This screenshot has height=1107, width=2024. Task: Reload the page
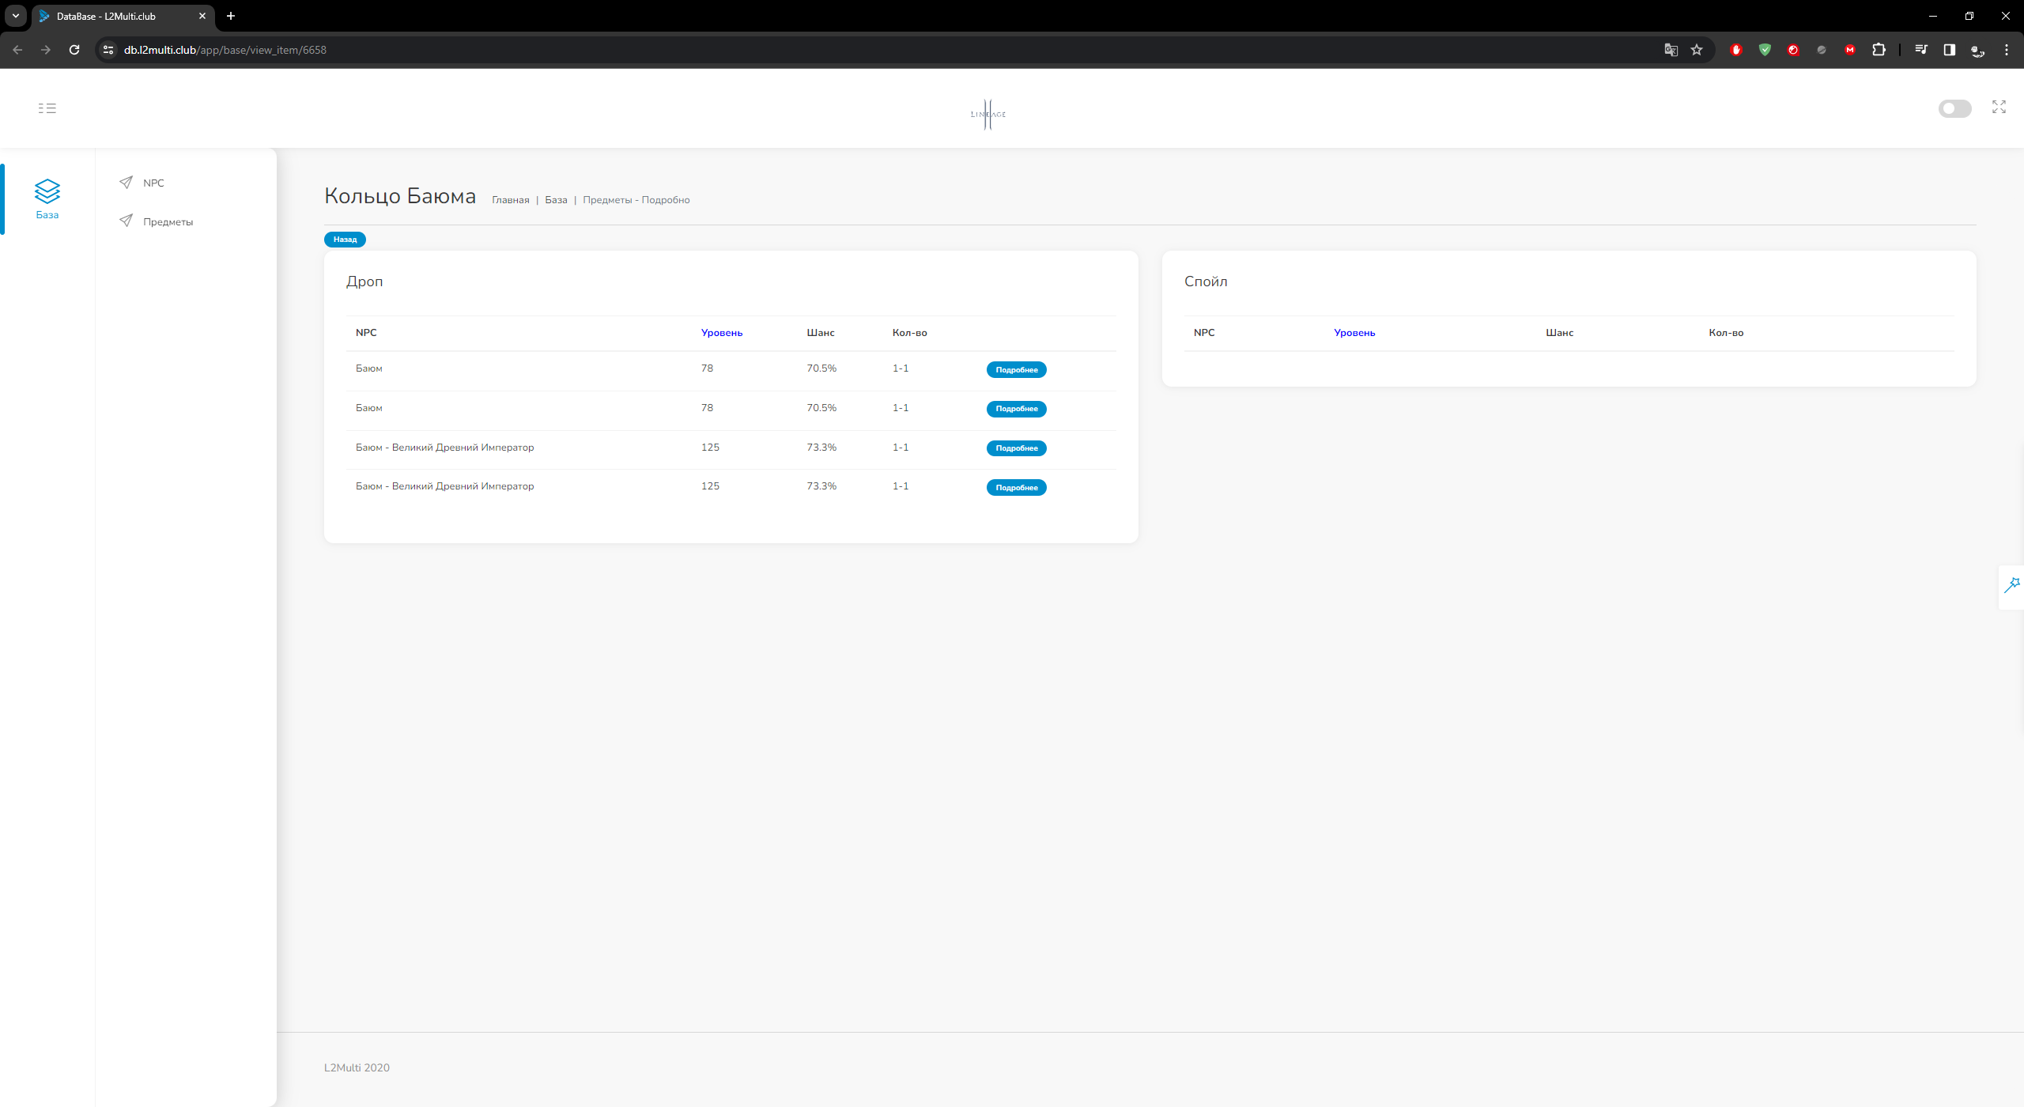tap(74, 50)
